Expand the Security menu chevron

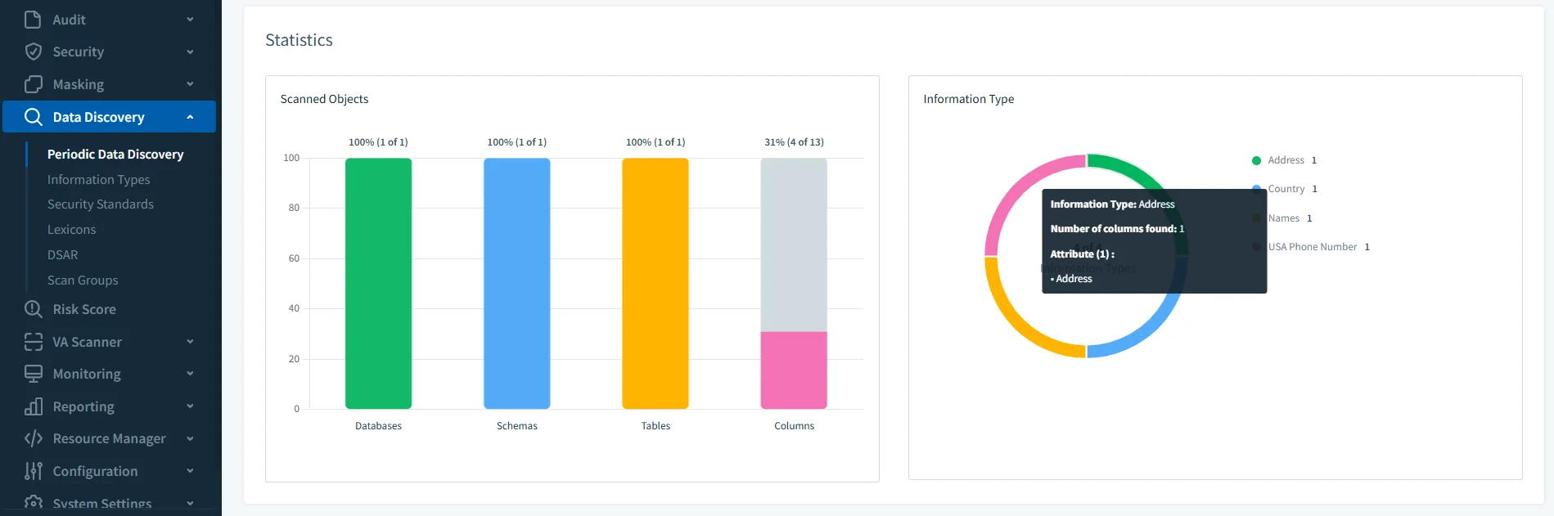[x=190, y=52]
